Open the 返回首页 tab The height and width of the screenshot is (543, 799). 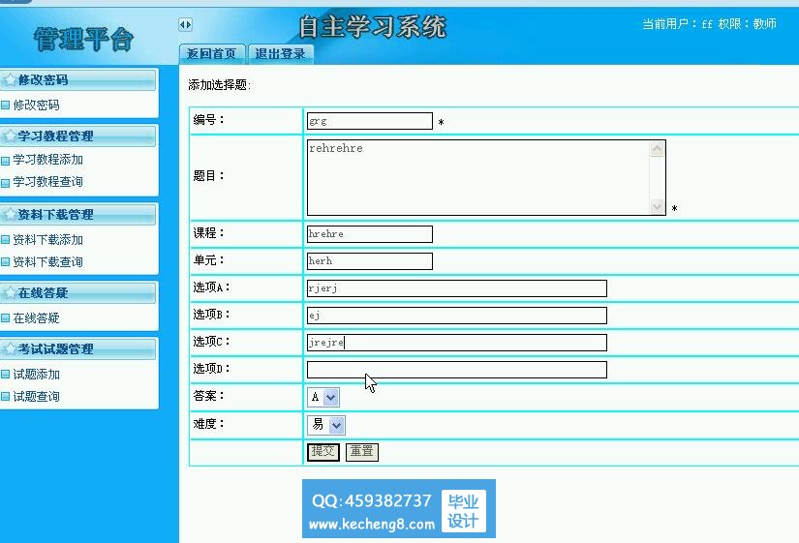[212, 54]
